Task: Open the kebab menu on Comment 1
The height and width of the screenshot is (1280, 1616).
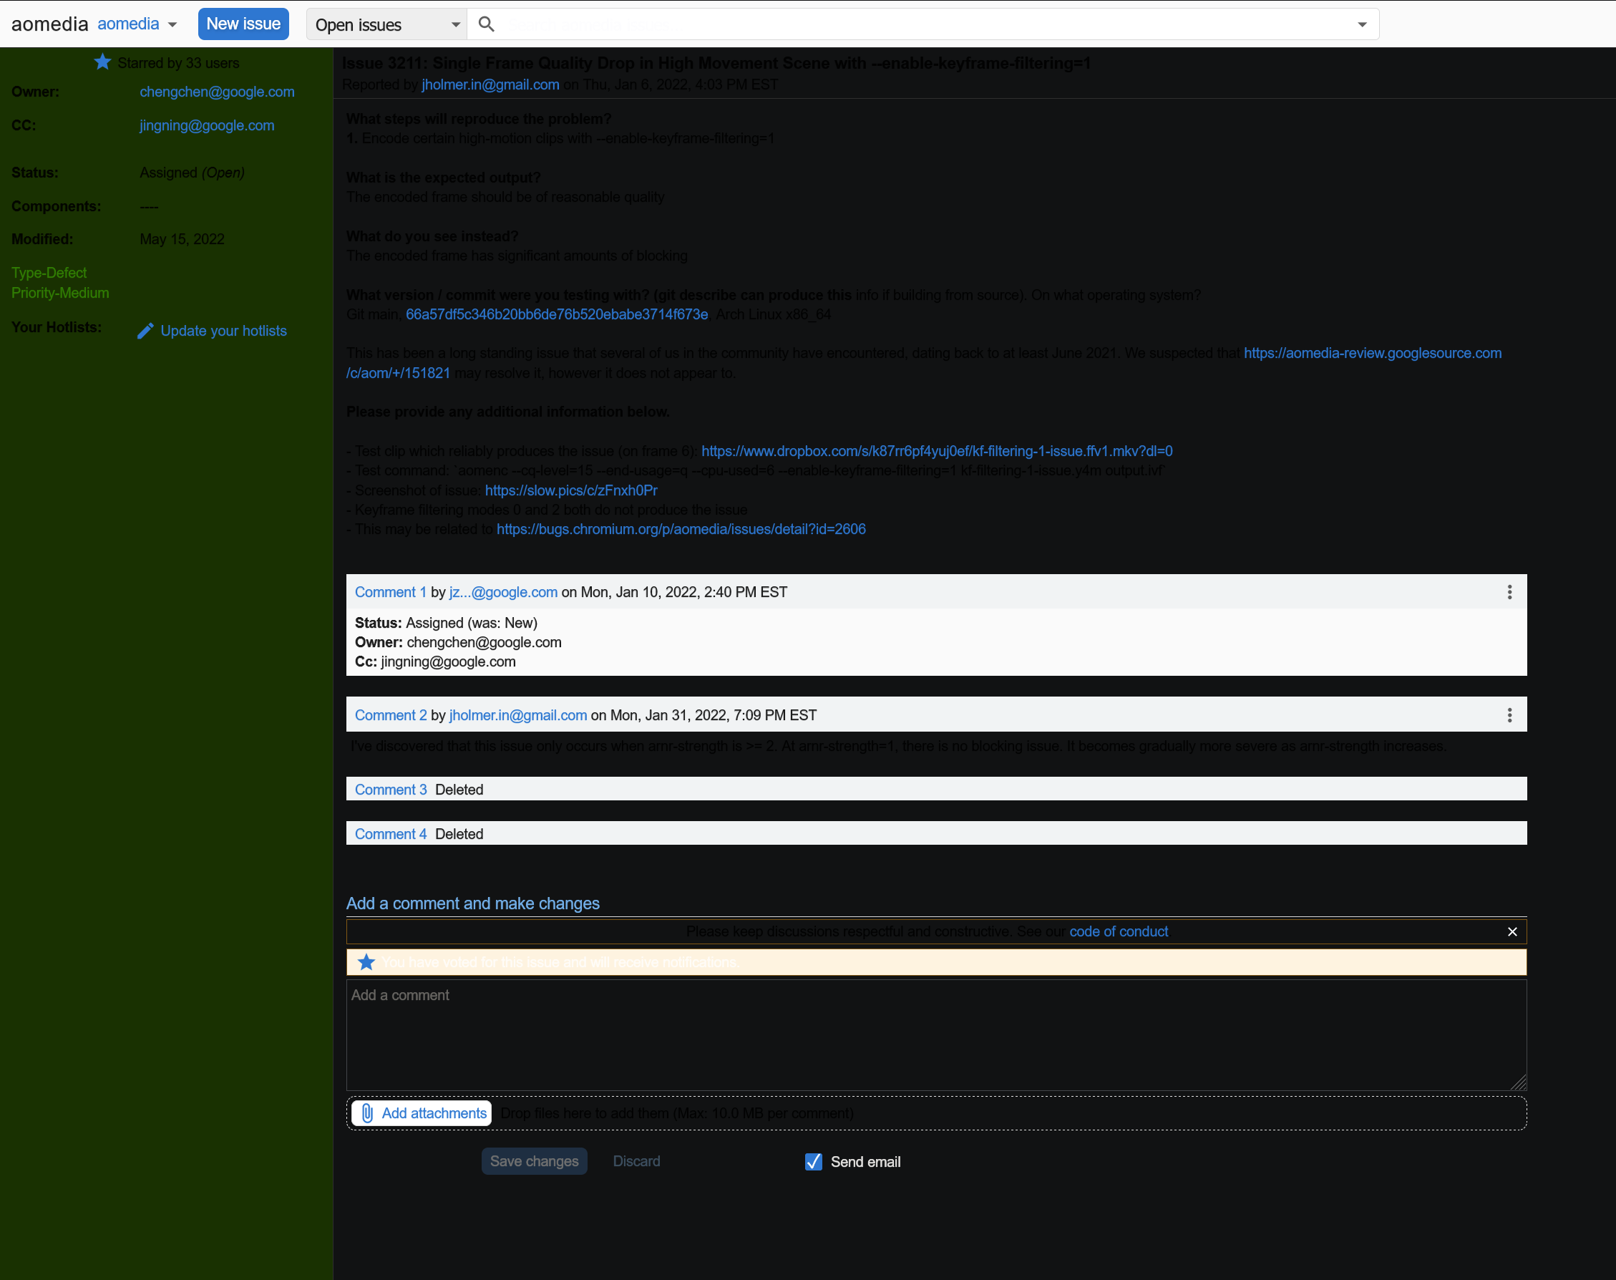Action: point(1509,592)
